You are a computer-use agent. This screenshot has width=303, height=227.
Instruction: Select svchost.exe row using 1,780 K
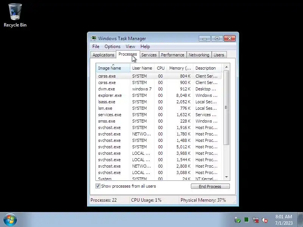(x=159, y=134)
